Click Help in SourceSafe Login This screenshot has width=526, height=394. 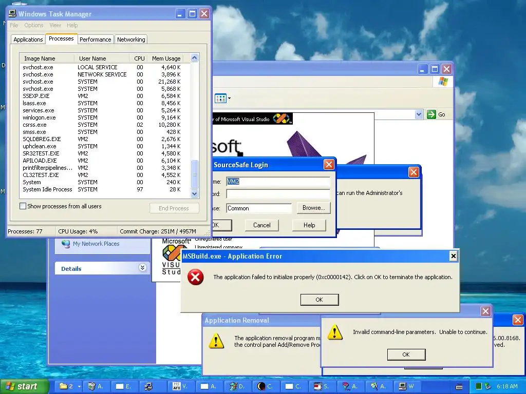[x=309, y=225]
